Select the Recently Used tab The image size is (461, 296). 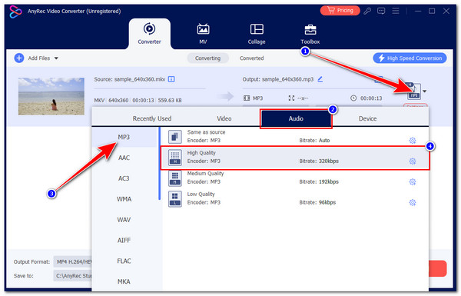click(152, 118)
